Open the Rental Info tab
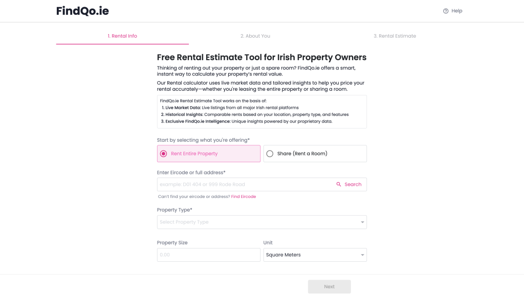The width and height of the screenshot is (524, 299). pos(122,36)
